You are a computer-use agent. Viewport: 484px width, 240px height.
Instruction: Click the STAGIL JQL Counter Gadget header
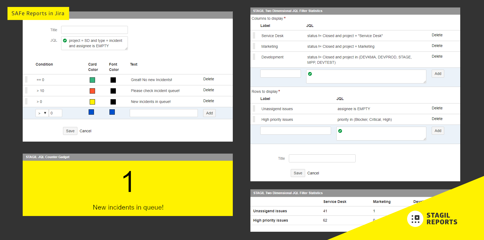point(128,157)
